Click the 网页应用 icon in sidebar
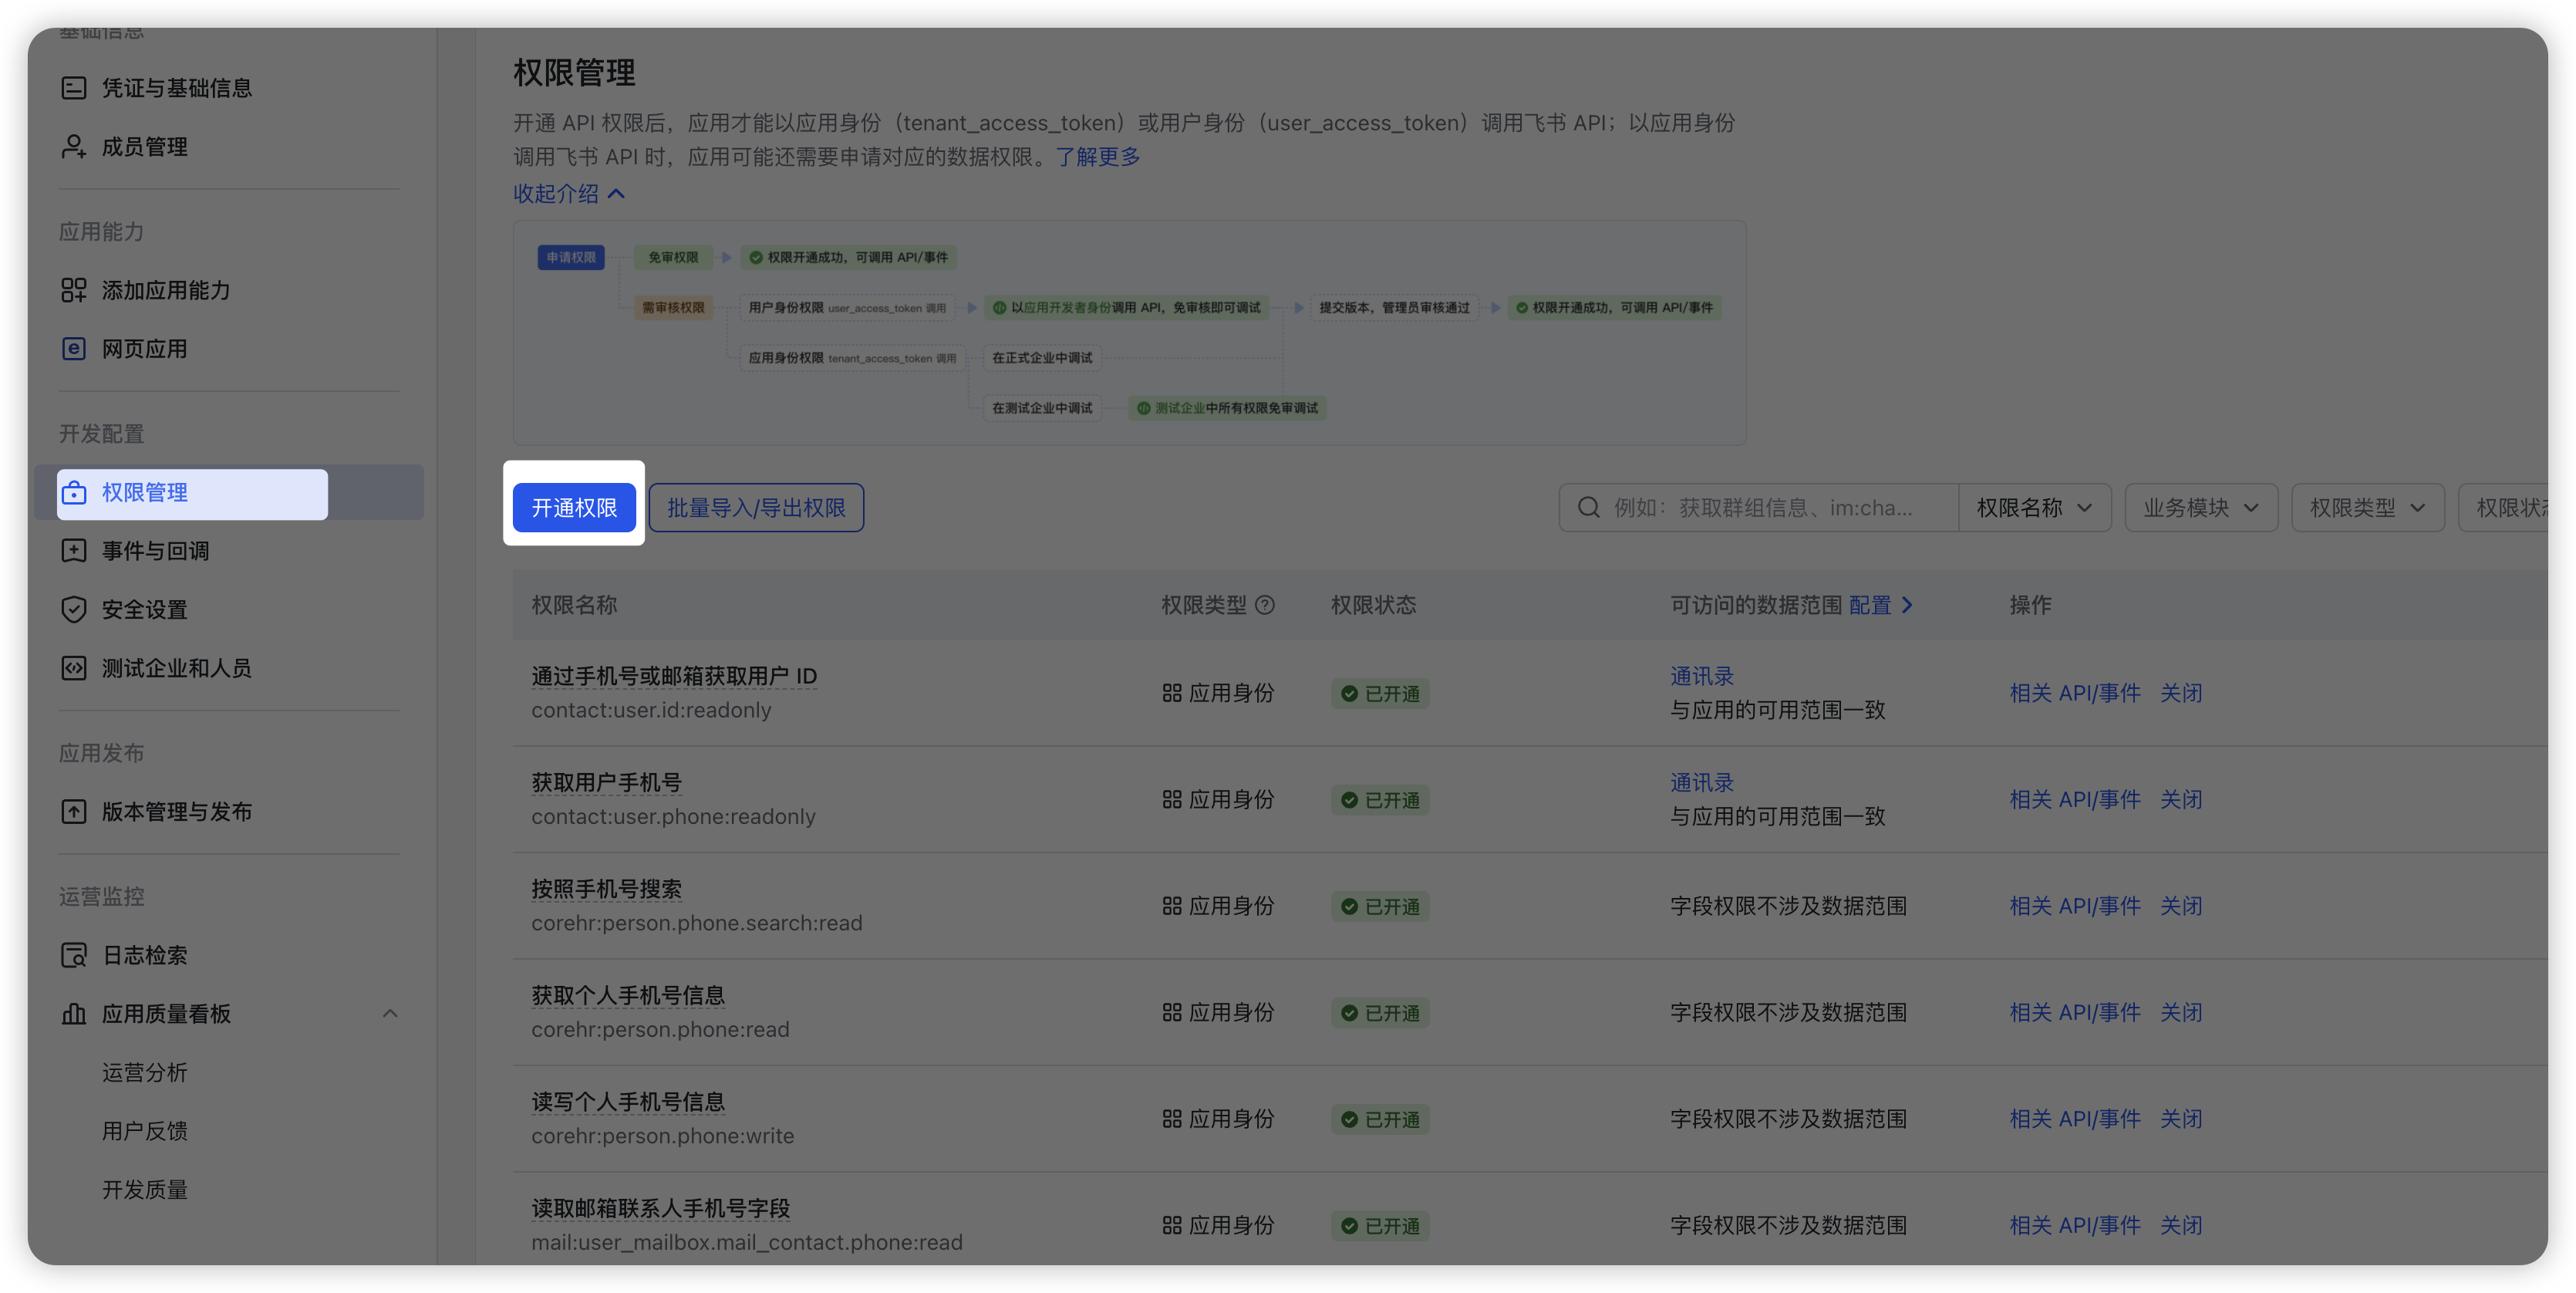 73,349
